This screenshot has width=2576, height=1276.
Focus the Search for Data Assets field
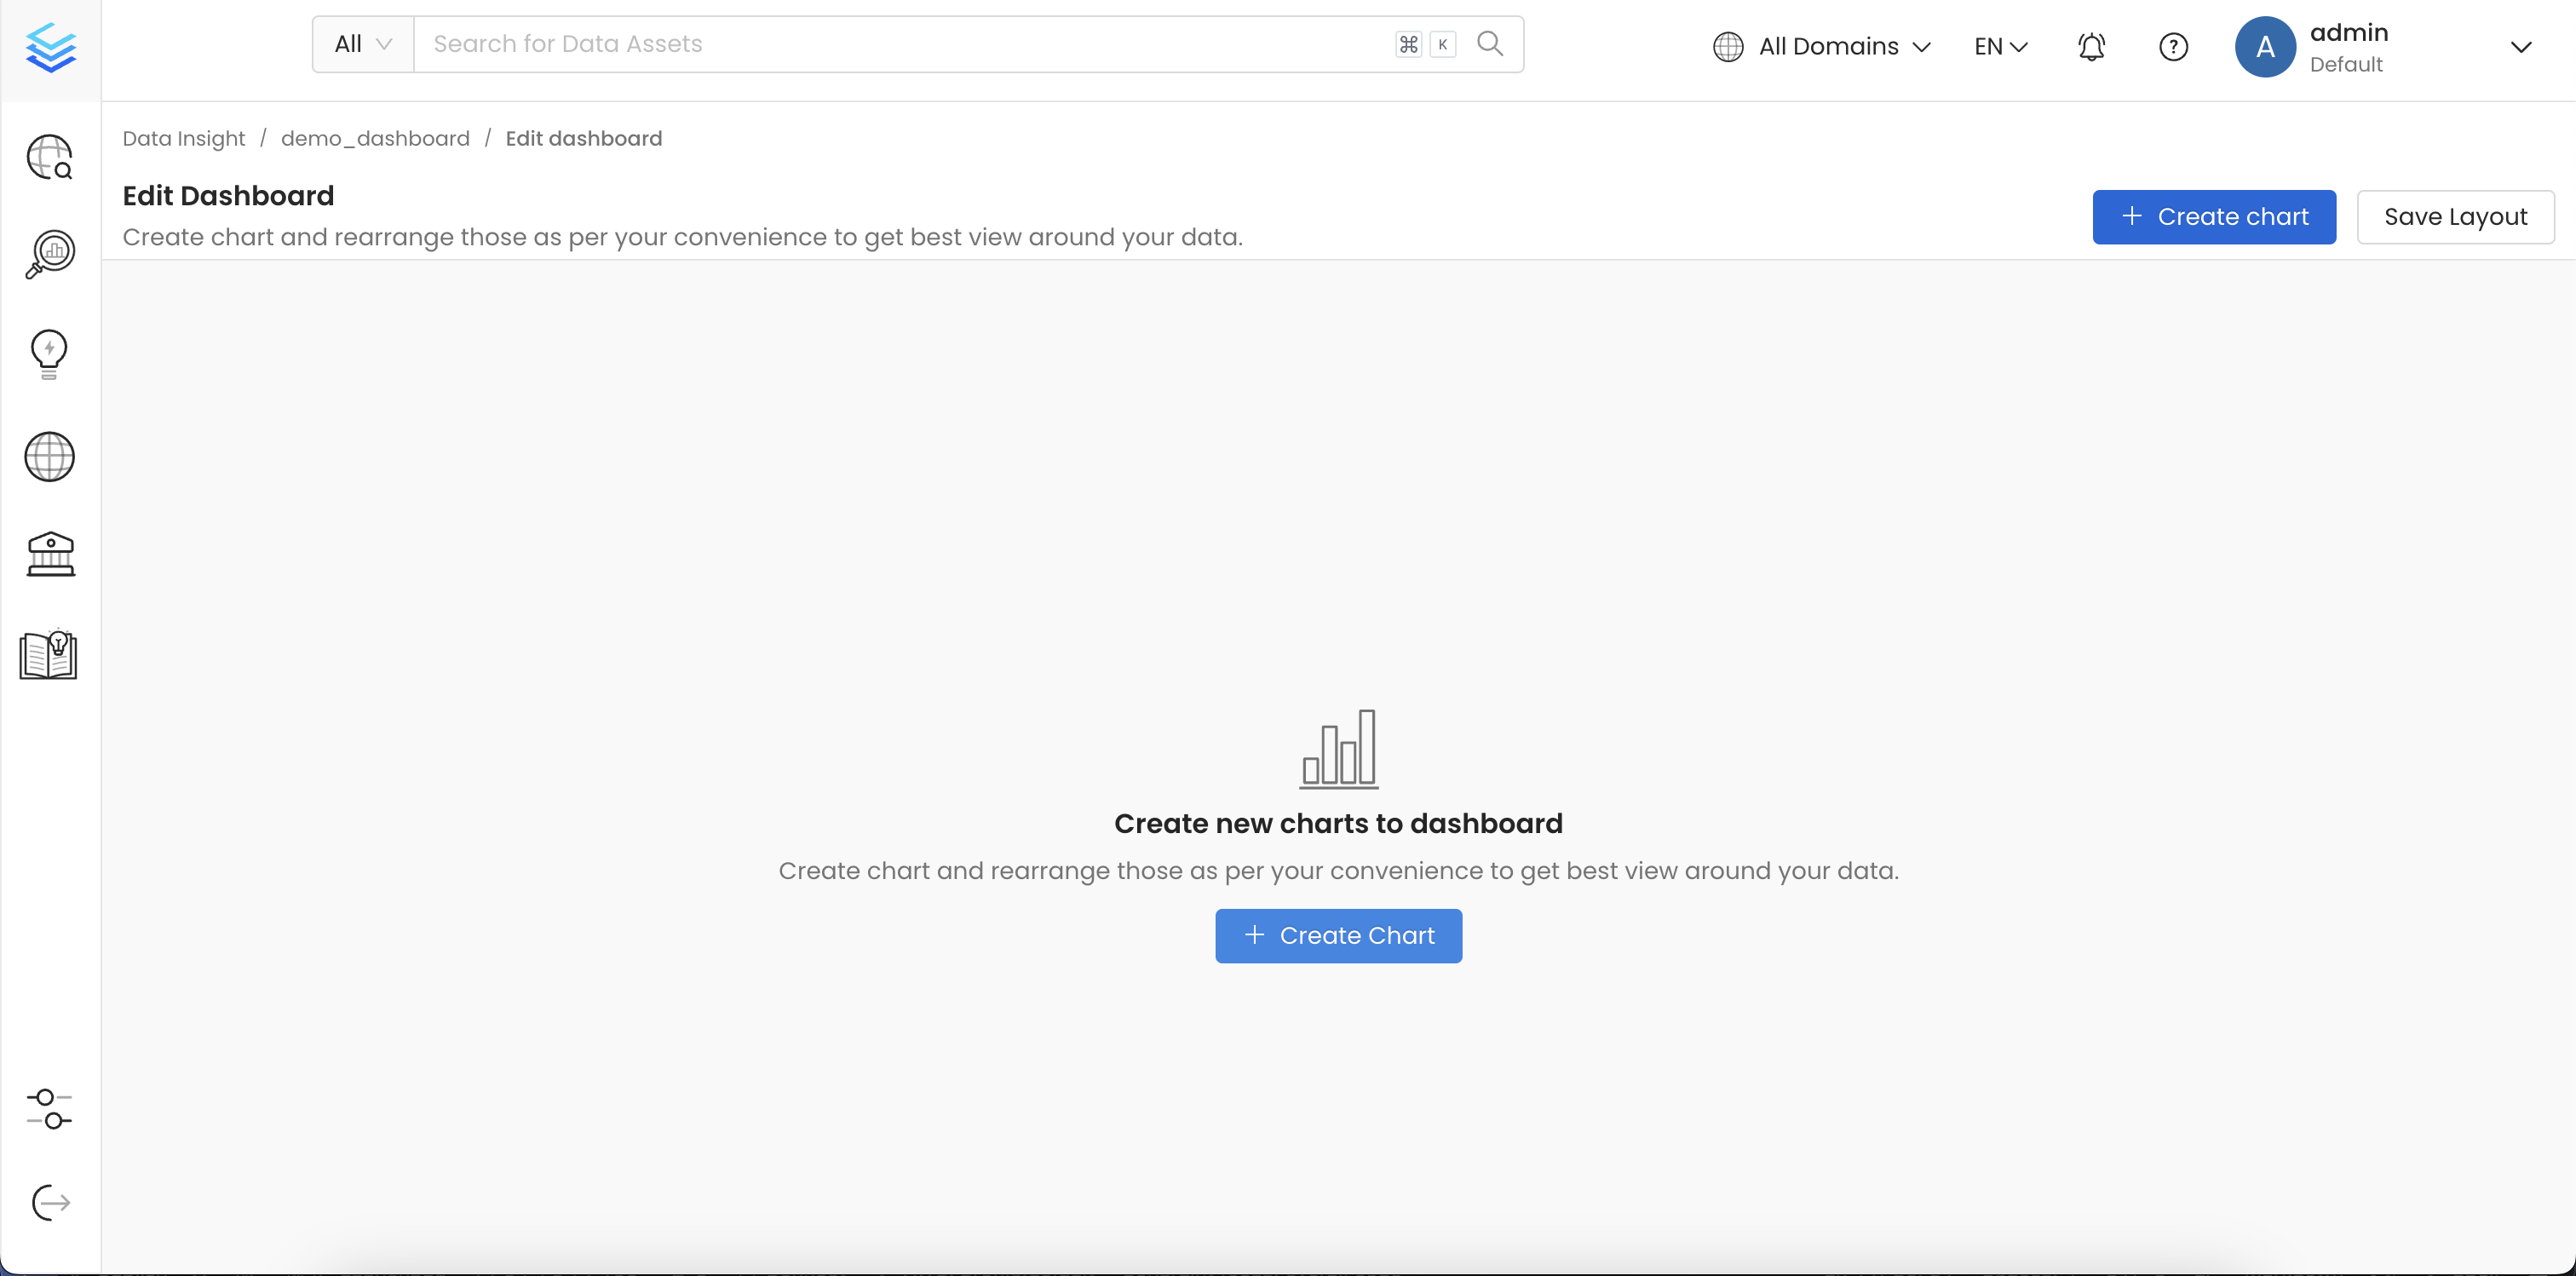900,44
